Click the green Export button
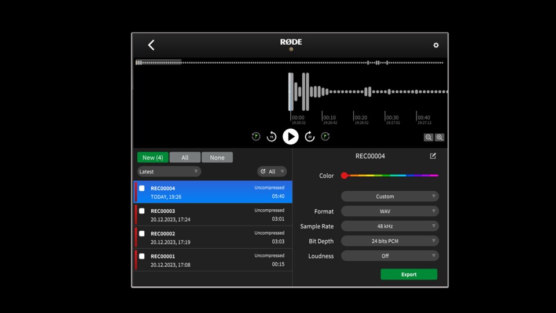Image resolution: width=556 pixels, height=313 pixels. coord(409,274)
